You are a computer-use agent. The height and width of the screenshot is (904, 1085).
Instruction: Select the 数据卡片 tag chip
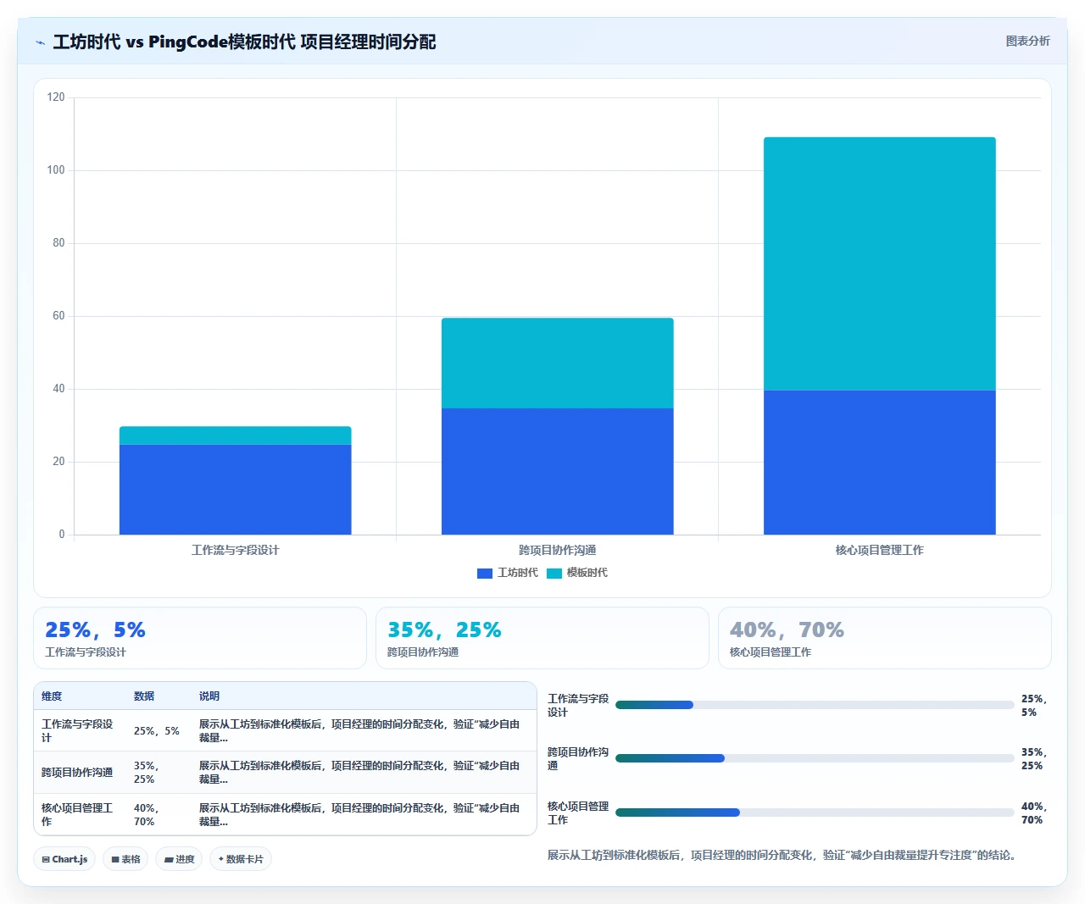pyautogui.click(x=241, y=859)
